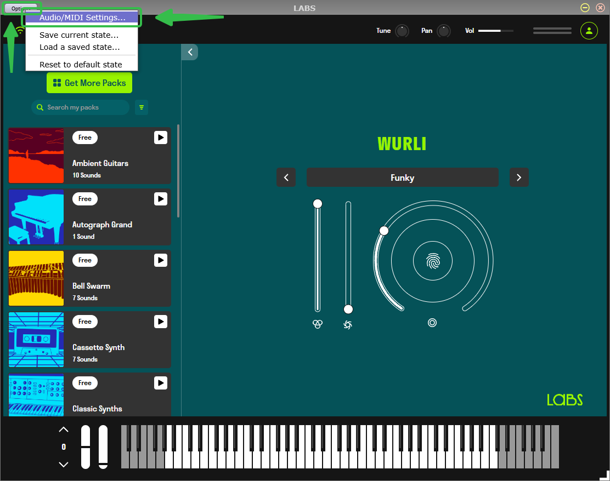The width and height of the screenshot is (610, 481).
Task: Click the Free badge on Bell Swarm
Action: [85, 260]
